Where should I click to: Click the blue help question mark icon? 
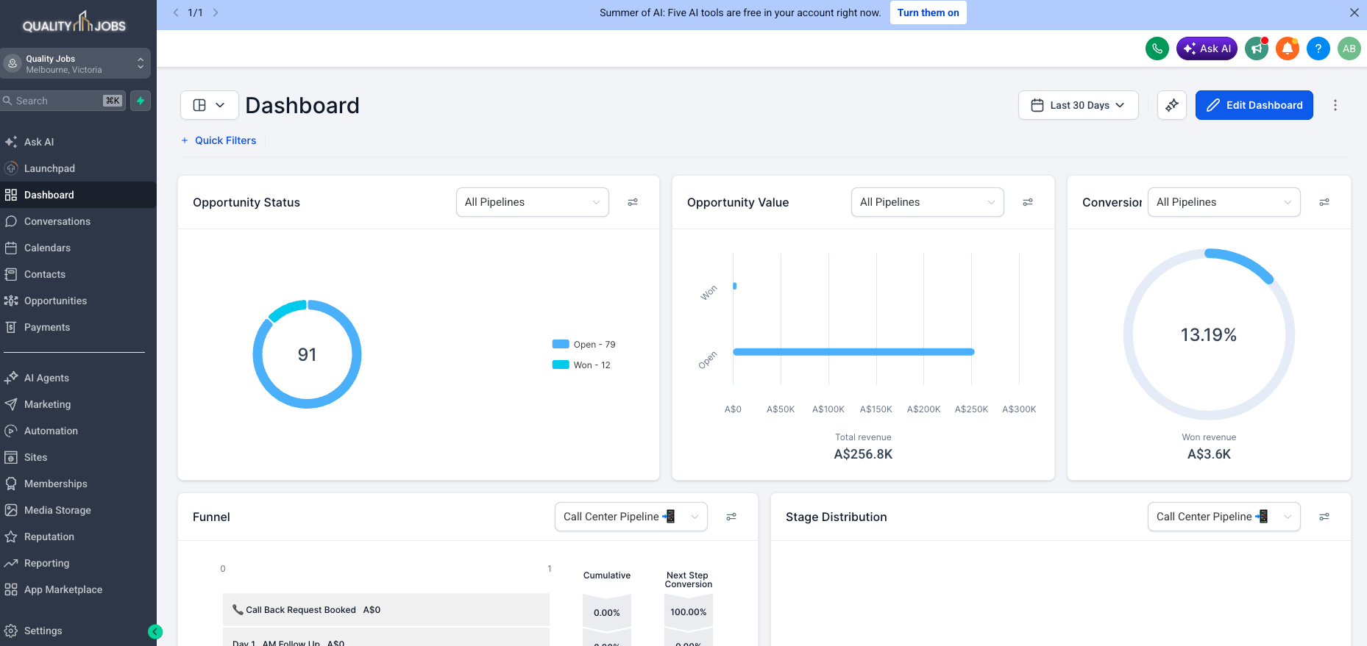pos(1318,49)
